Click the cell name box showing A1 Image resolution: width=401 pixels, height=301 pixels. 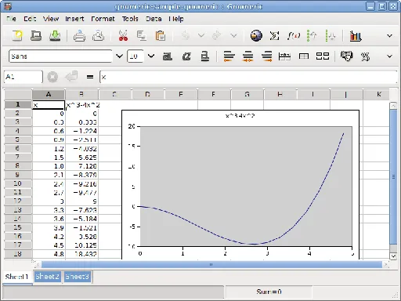pyautogui.click(x=23, y=77)
